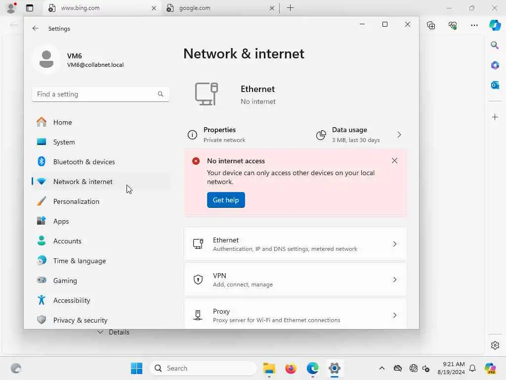Open System settings category

[101, 142]
